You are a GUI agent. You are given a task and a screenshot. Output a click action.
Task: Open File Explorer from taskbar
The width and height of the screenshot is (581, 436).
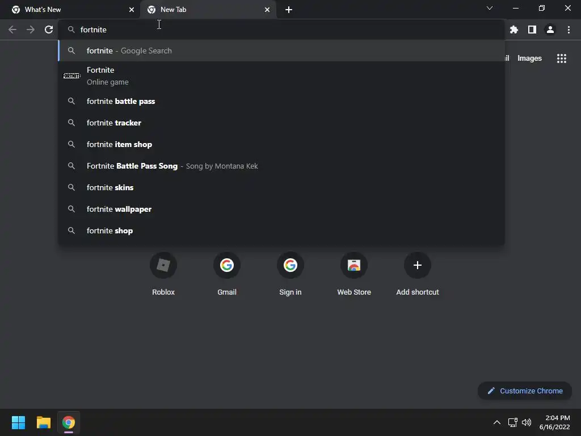pyautogui.click(x=43, y=422)
